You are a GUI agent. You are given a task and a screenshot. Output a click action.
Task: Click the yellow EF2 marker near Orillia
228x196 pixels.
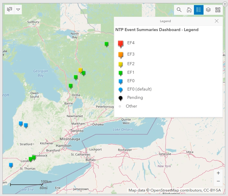coord(80,71)
